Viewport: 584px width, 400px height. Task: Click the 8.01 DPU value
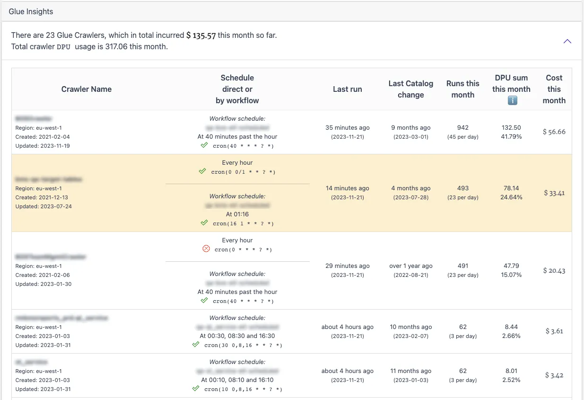tap(512, 371)
